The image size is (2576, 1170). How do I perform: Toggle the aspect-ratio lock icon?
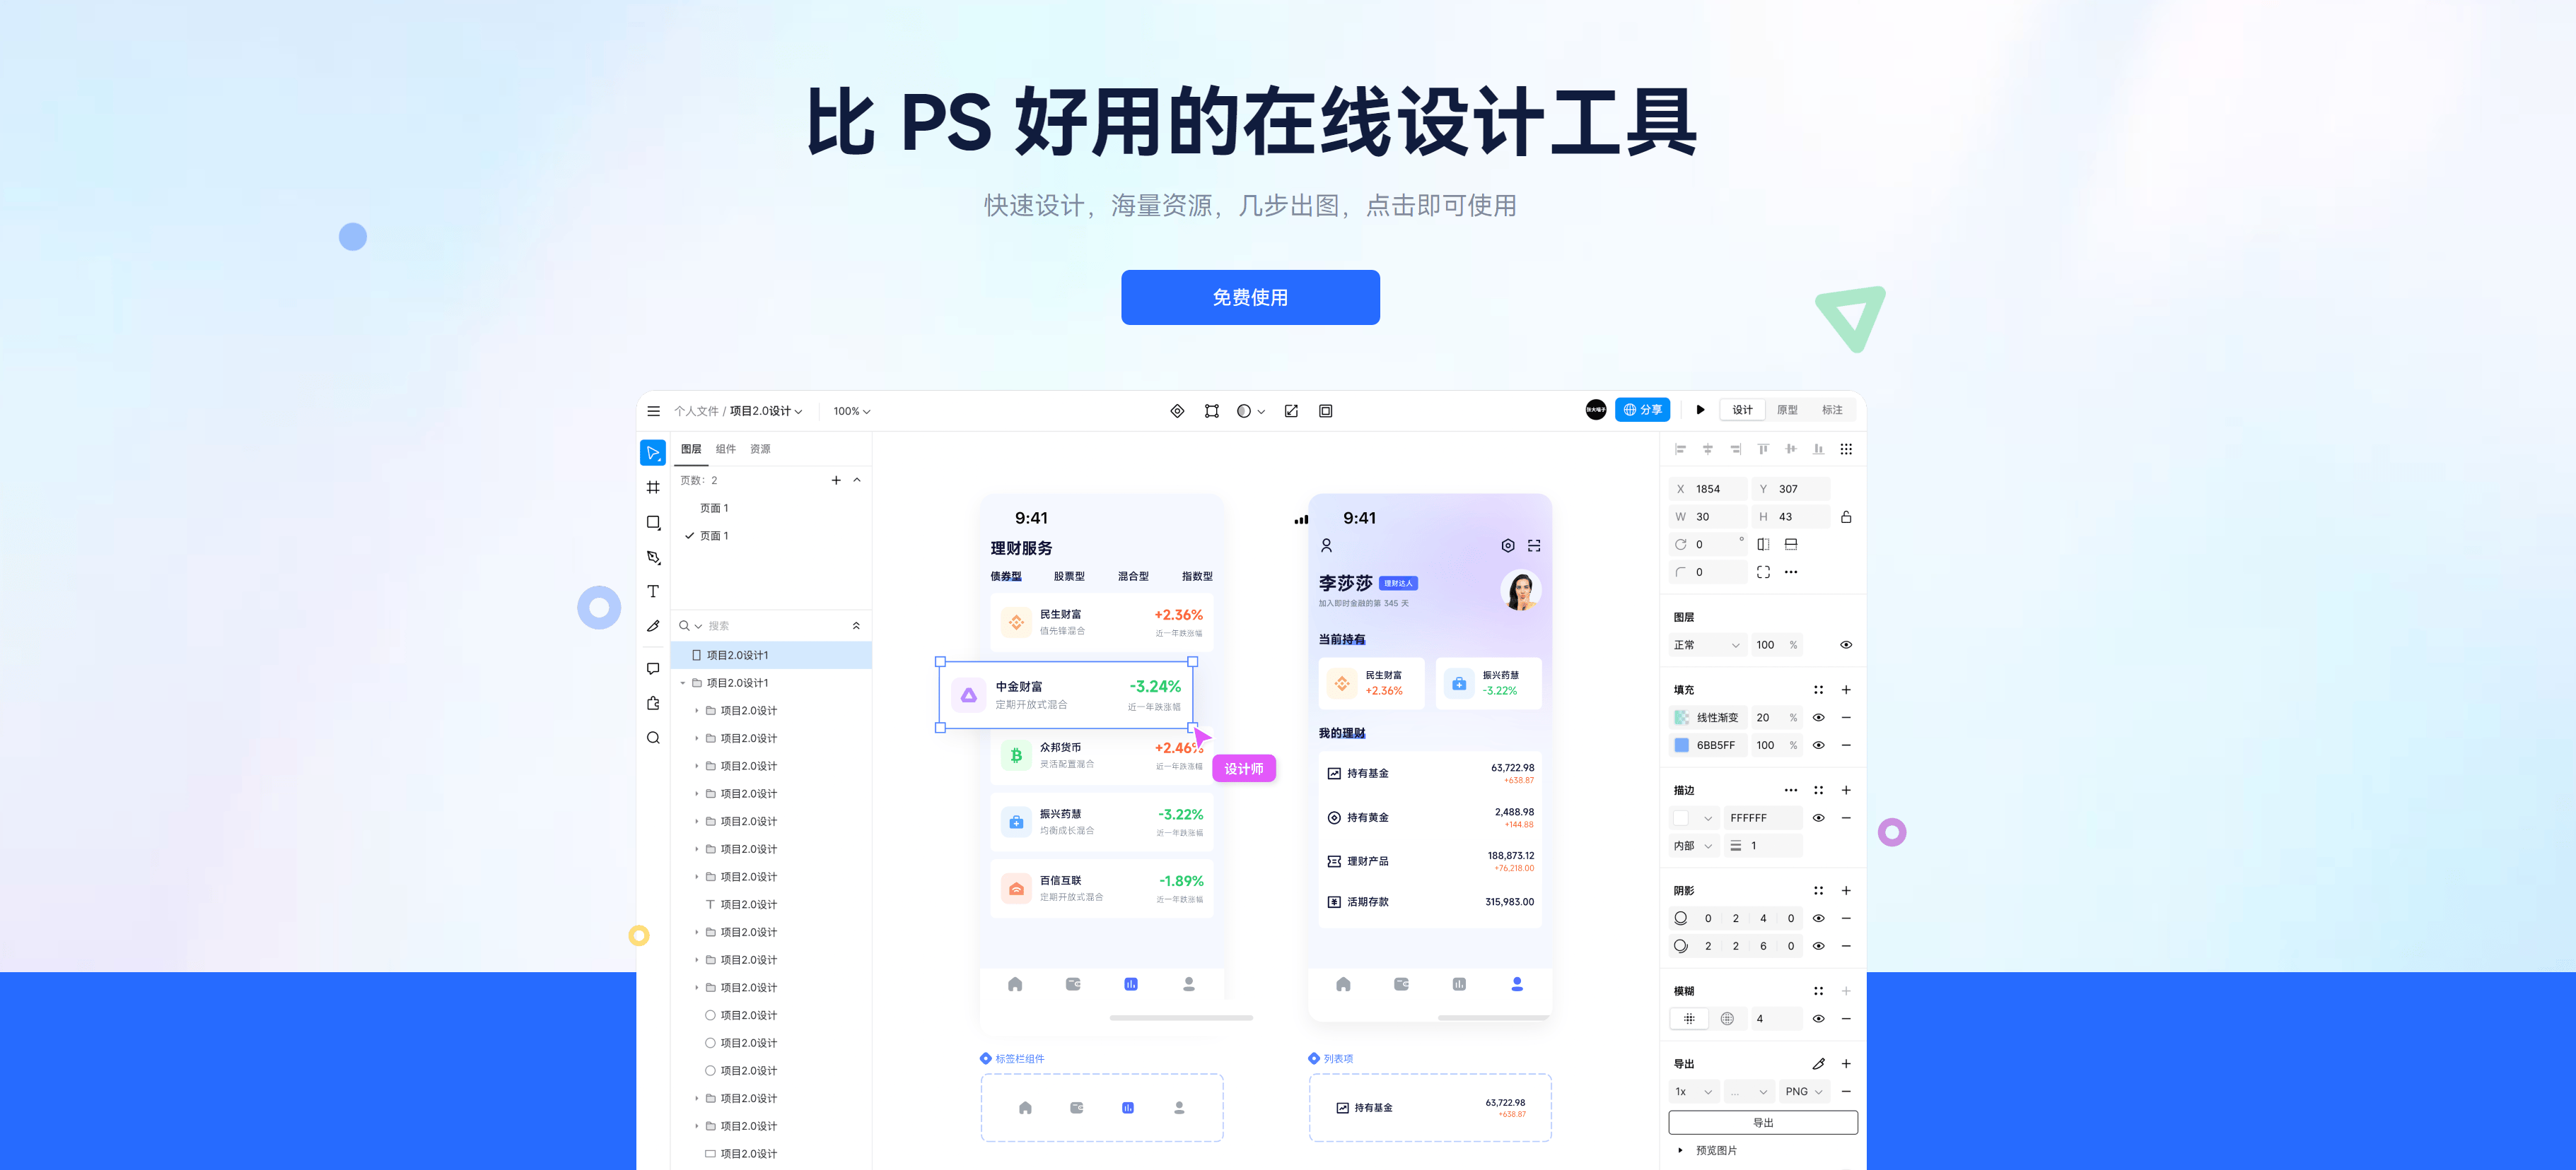coord(1846,516)
